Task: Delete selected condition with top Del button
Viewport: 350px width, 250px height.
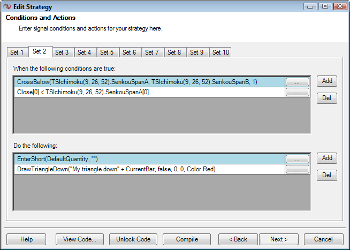Action: pos(327,98)
